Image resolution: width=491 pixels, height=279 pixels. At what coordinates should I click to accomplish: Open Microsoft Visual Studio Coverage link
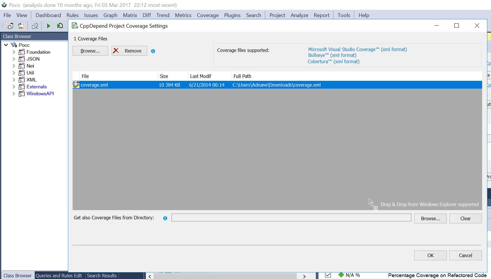[x=357, y=49]
